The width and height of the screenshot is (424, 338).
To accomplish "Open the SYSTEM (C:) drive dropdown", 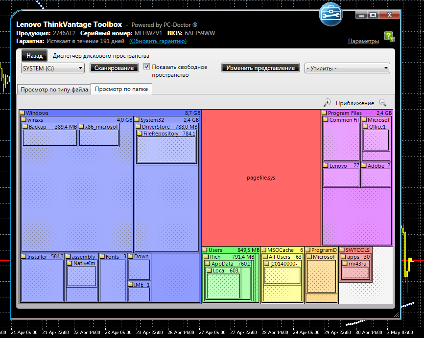I will coord(53,68).
